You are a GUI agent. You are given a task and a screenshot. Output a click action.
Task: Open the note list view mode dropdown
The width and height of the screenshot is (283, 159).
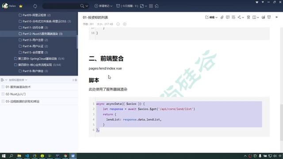point(4,80)
